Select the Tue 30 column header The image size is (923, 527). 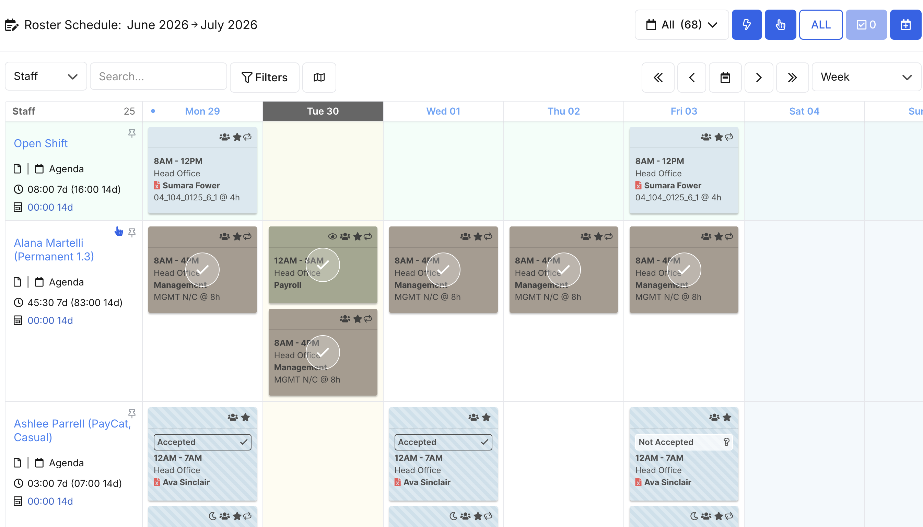(x=323, y=111)
